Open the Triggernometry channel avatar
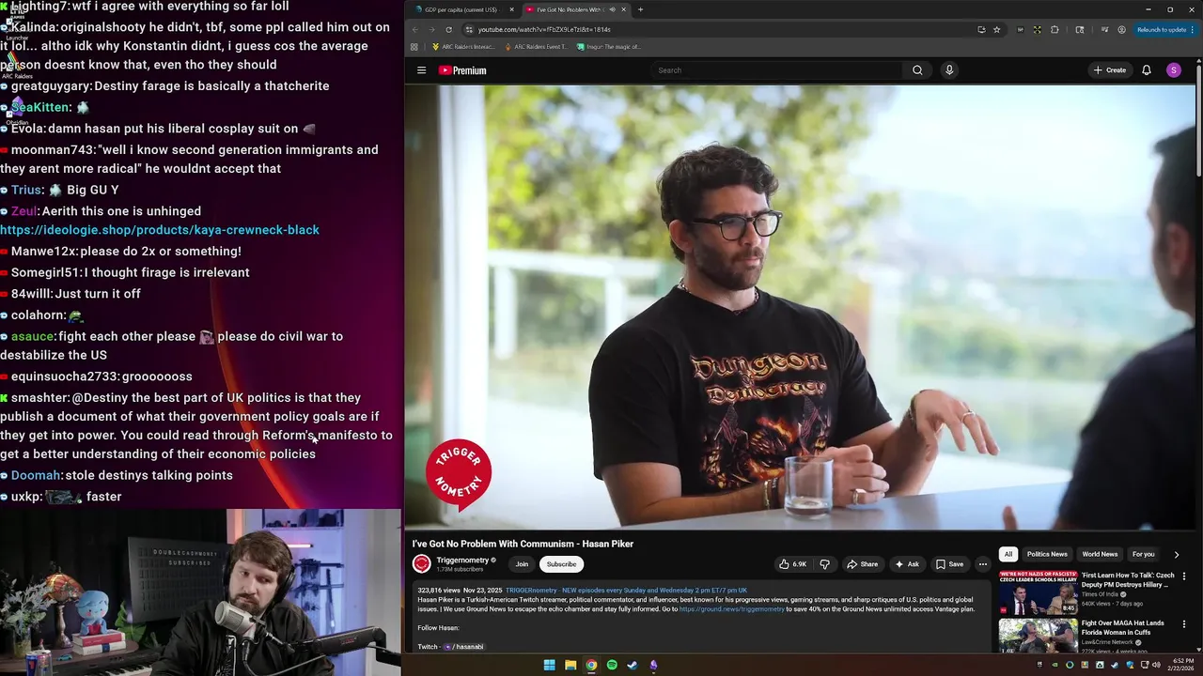The height and width of the screenshot is (676, 1203). (421, 563)
